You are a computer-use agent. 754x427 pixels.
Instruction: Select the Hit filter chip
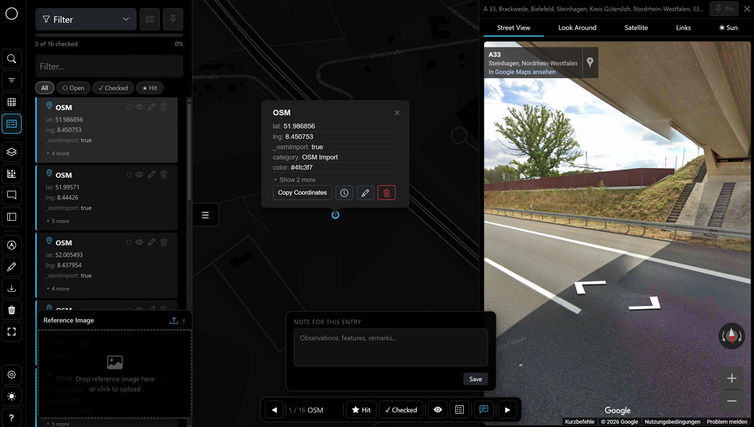(x=150, y=88)
